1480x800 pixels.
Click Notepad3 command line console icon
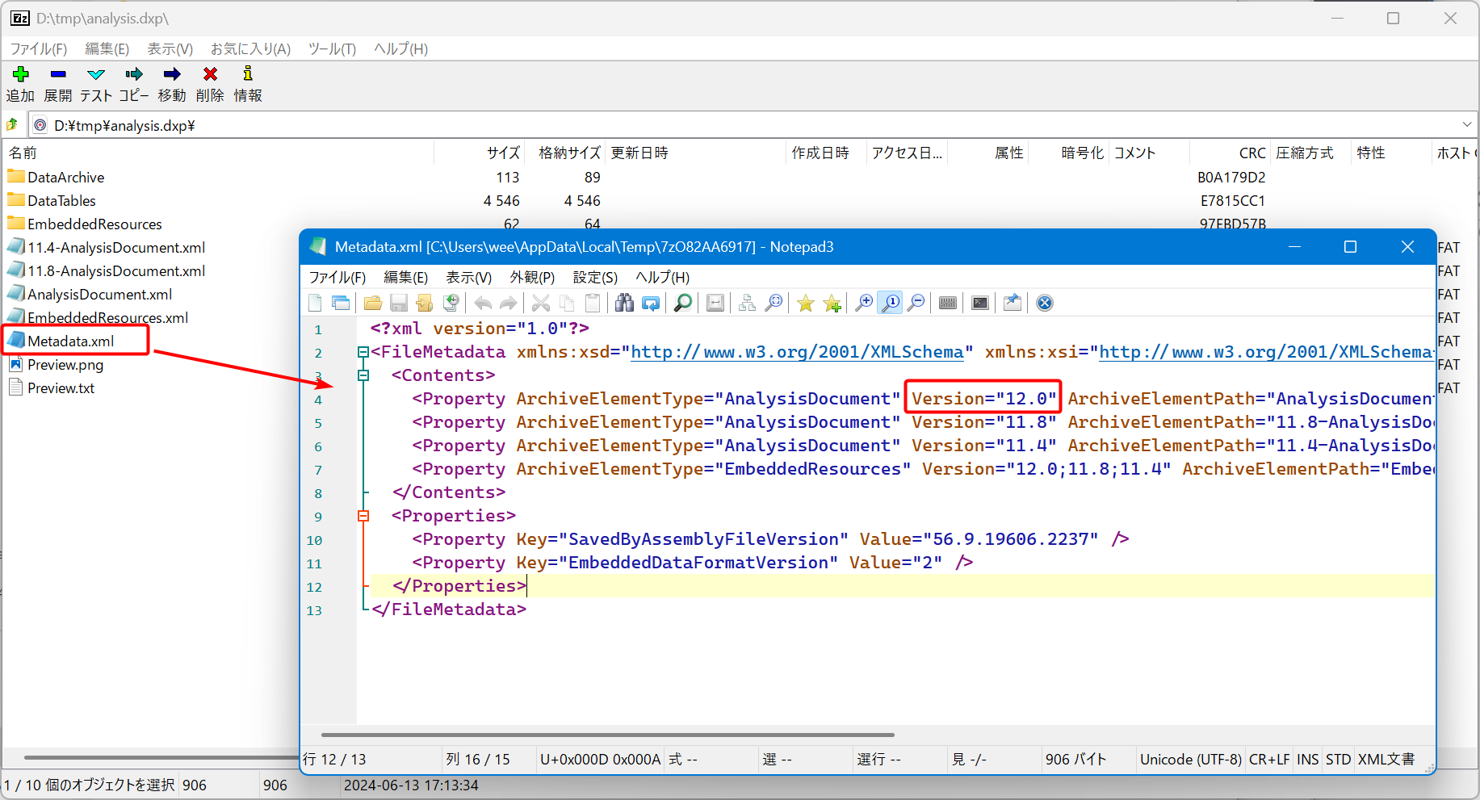[980, 303]
